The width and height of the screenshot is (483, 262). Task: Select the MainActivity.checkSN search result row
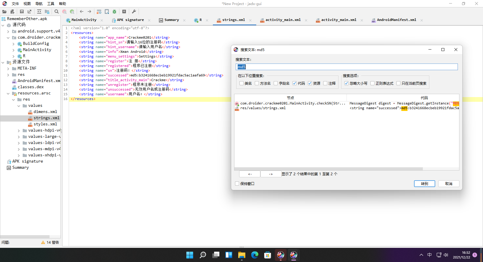point(347,103)
